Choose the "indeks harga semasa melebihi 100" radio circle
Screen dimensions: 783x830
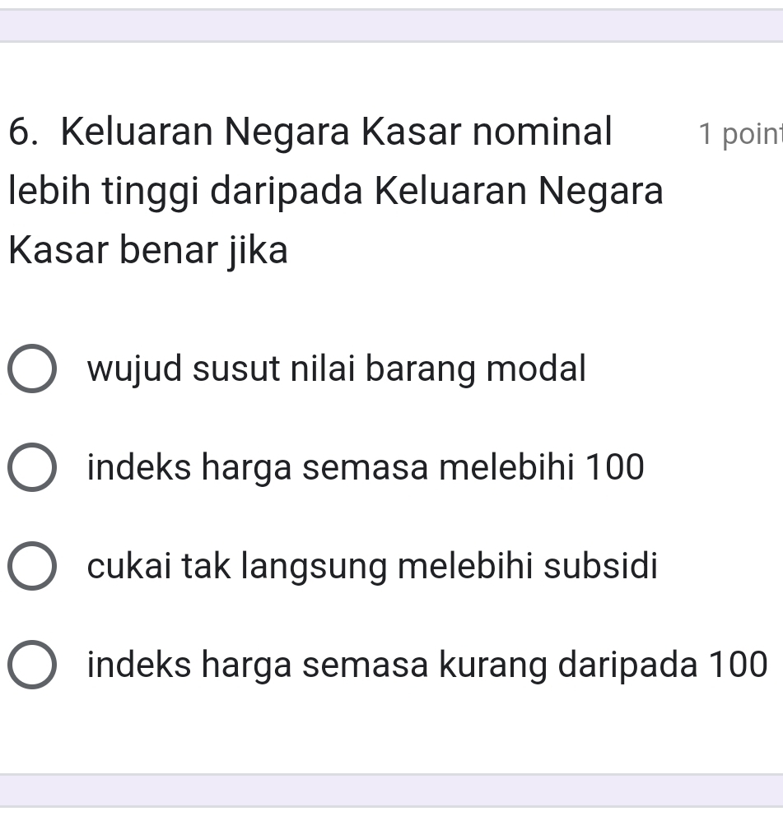33,468
